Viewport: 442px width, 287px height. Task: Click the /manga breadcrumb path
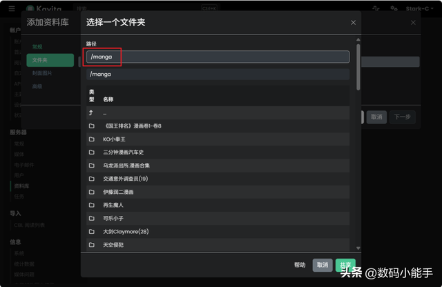click(100, 74)
